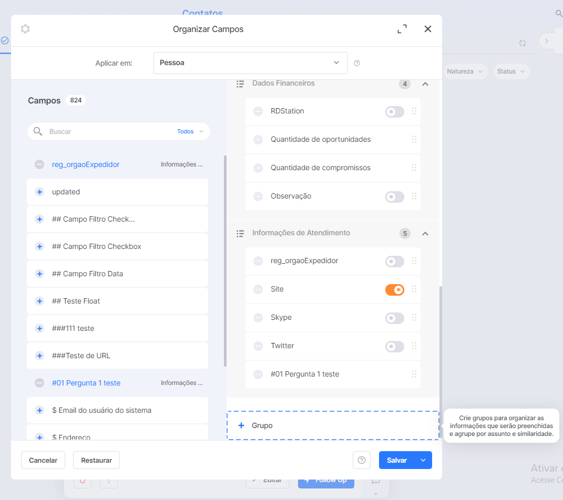Remove Quantidade de oportunidades from group
The image size is (563, 500).
(x=258, y=140)
